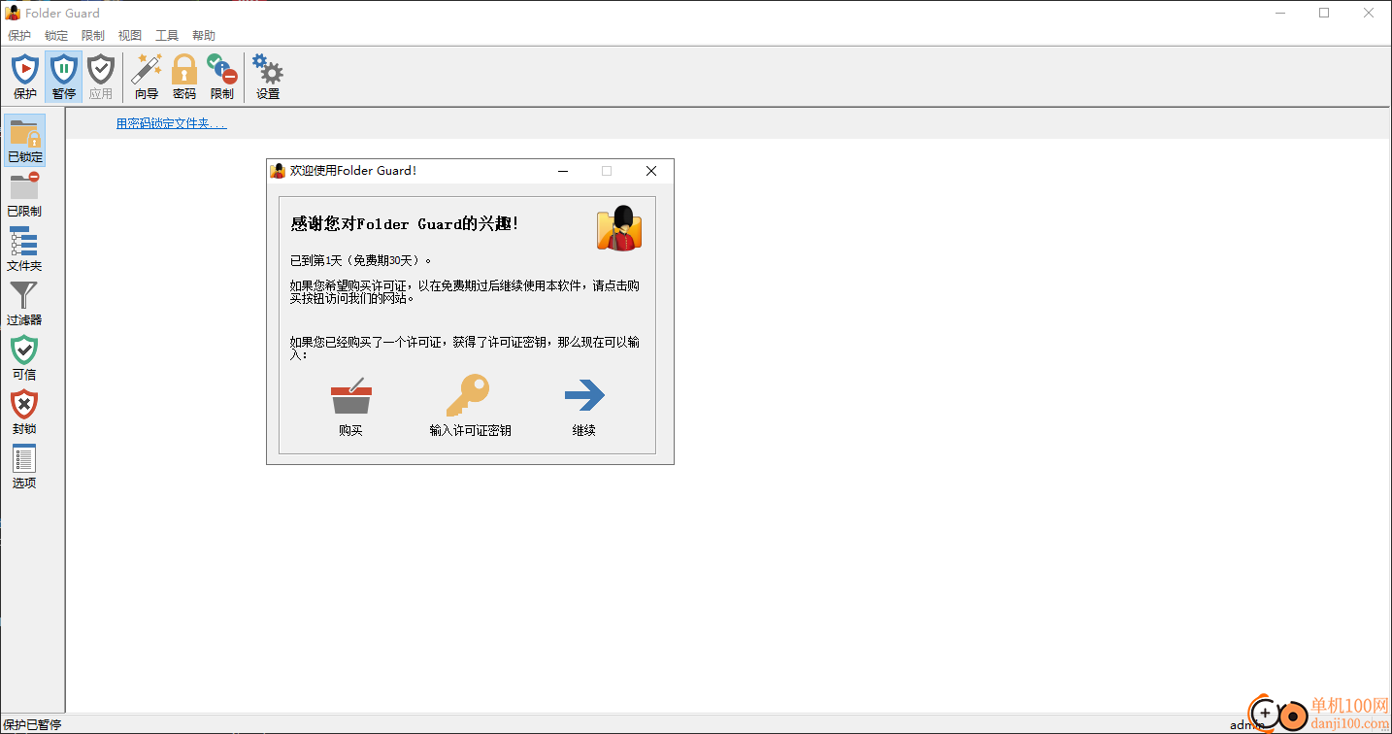Image resolution: width=1392 pixels, height=734 pixels.
Task: Click the 用密码锁定文件夹 link
Action: click(x=172, y=123)
